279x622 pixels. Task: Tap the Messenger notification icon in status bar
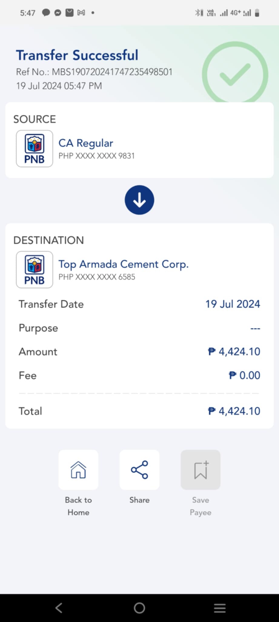tap(58, 13)
